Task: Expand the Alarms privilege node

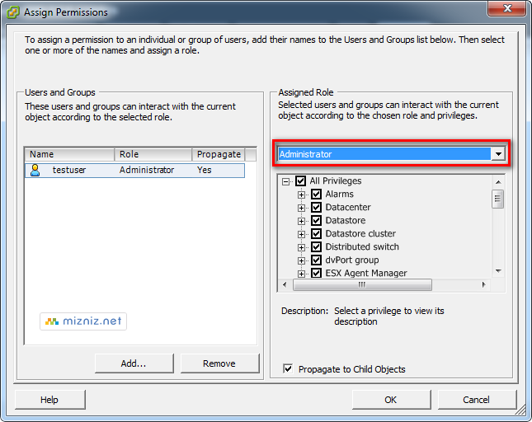Action: (x=301, y=195)
